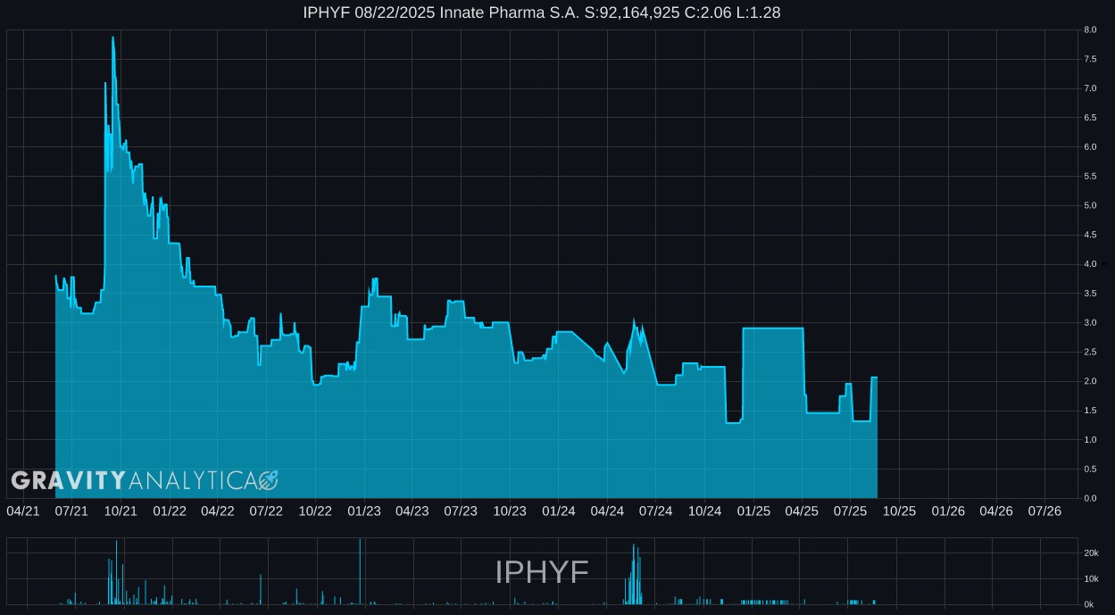Viewport: 1115px width, 615px height.
Task: Click the 1.5 price axis label
Action: [x=1090, y=411]
